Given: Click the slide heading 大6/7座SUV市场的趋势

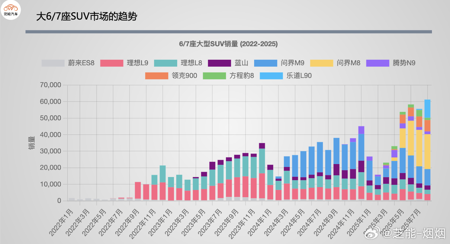Looking at the screenshot, I should (86, 17).
